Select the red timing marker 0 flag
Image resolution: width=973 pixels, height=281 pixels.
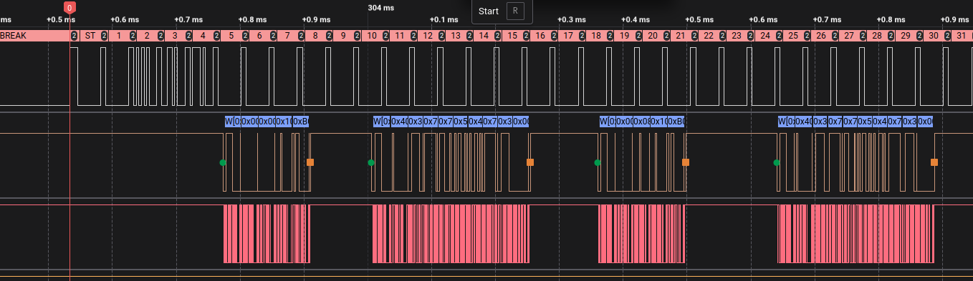point(69,8)
